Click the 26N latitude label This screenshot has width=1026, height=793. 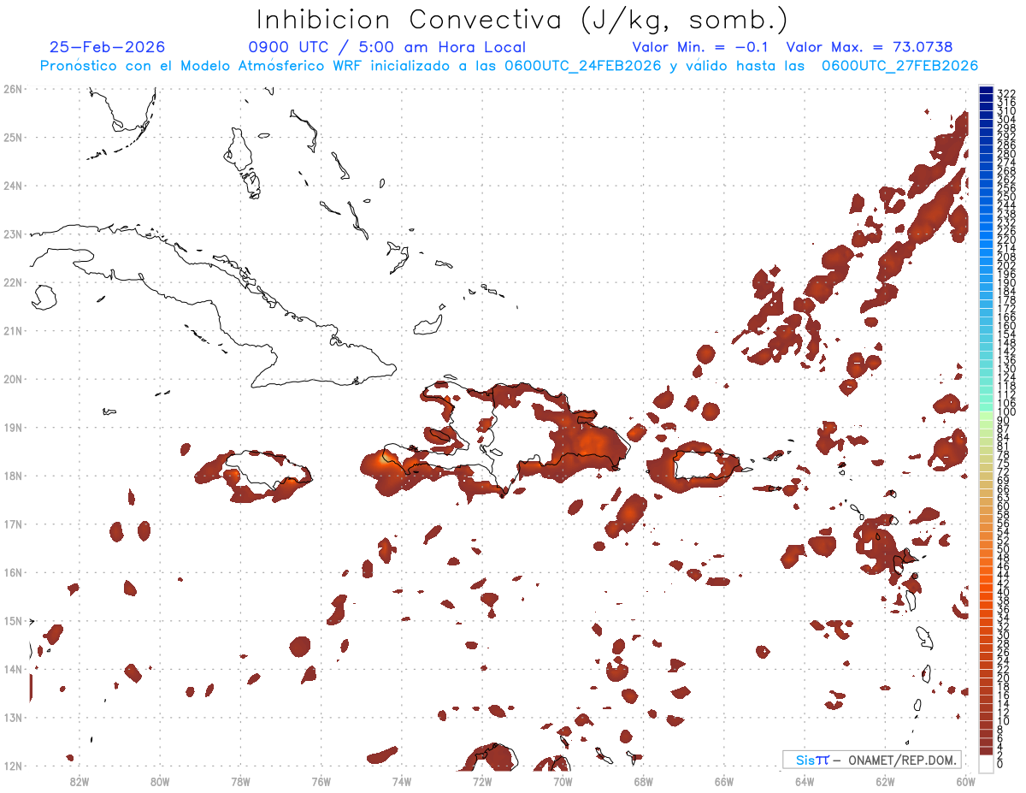13,89
